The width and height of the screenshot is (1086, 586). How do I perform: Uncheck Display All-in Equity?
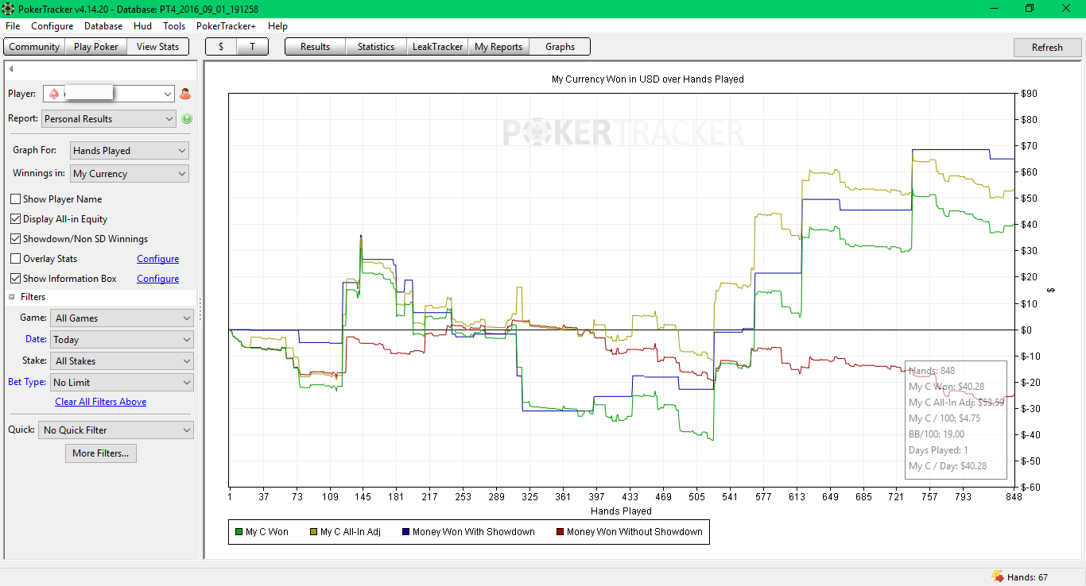(15, 219)
